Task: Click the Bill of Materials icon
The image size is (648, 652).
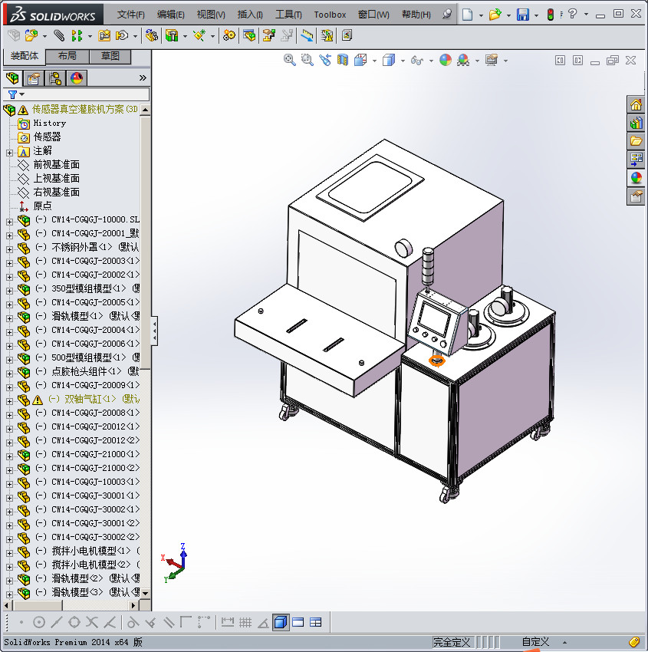Action: point(249,36)
